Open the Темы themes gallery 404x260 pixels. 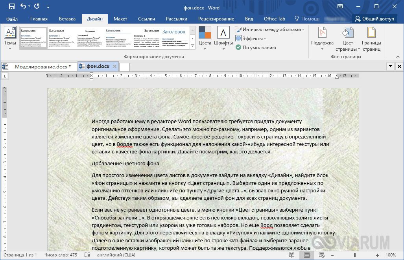tap(10, 38)
